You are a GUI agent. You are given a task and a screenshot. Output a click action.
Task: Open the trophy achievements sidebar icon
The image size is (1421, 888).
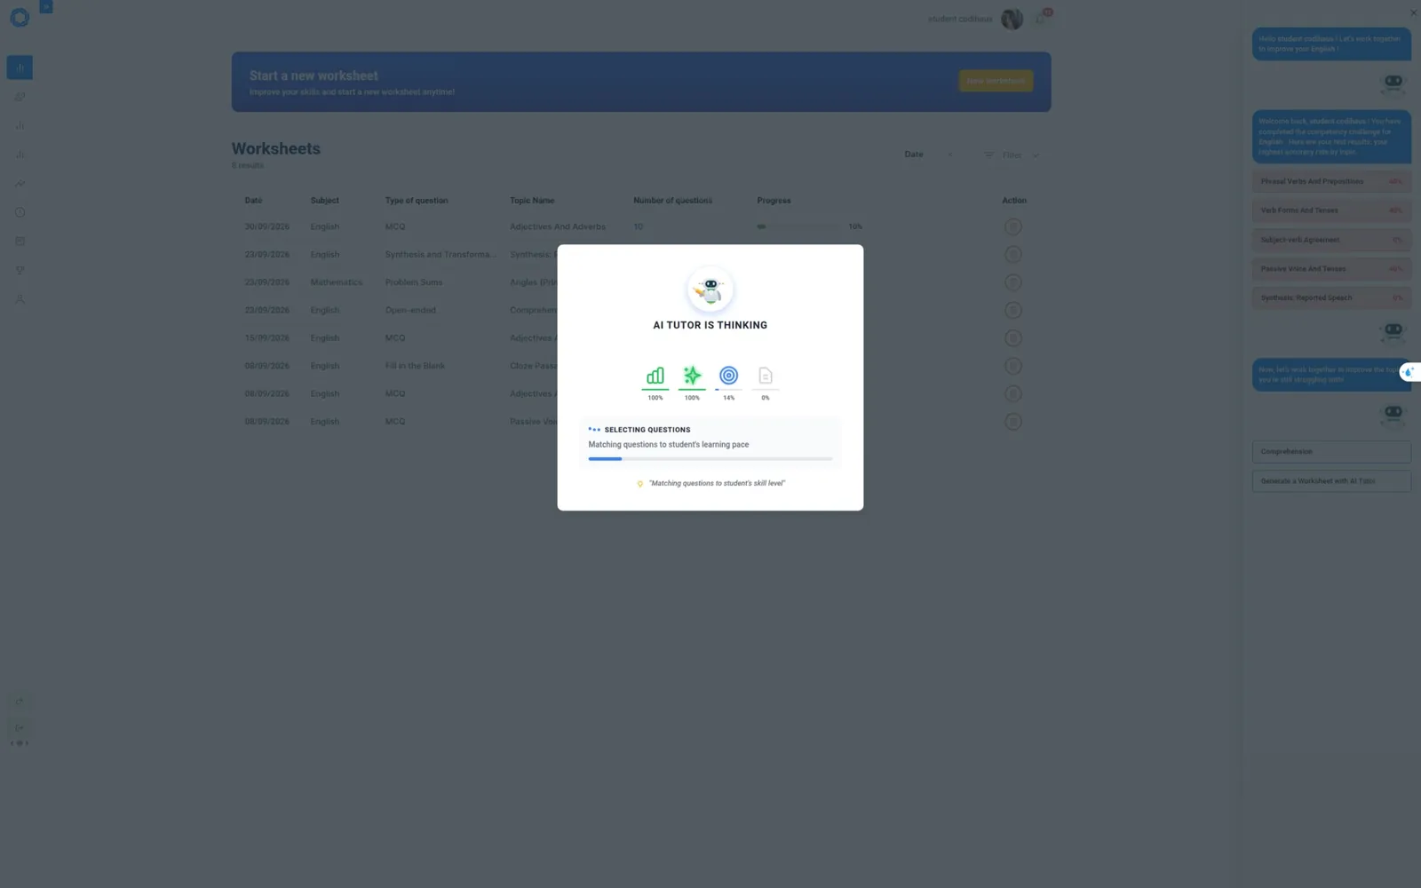point(20,270)
